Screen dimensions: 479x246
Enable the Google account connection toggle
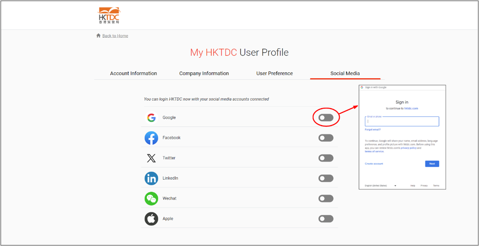pyautogui.click(x=326, y=117)
